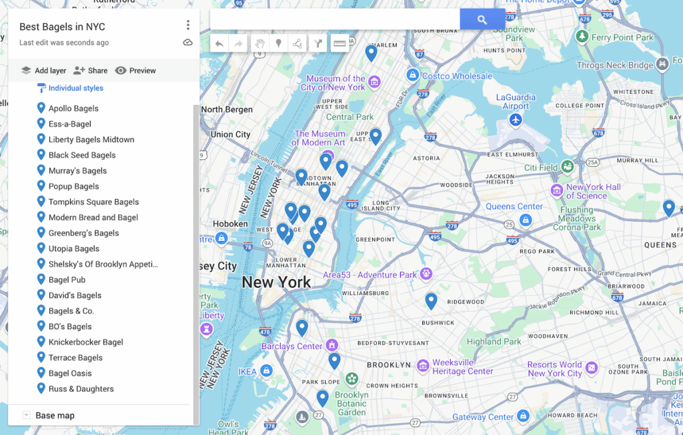Select Greenberg's Bagels entry

(x=83, y=233)
